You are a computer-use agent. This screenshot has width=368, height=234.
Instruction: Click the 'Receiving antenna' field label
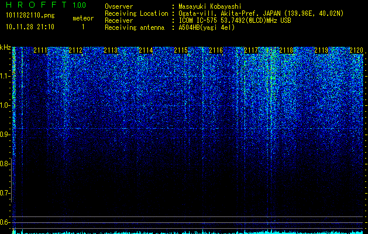click(x=135, y=27)
